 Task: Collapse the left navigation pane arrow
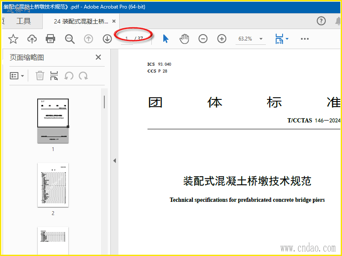click(x=115, y=161)
